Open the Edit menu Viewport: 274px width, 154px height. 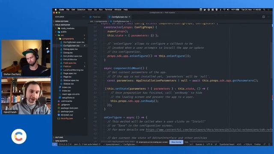(73, 10)
